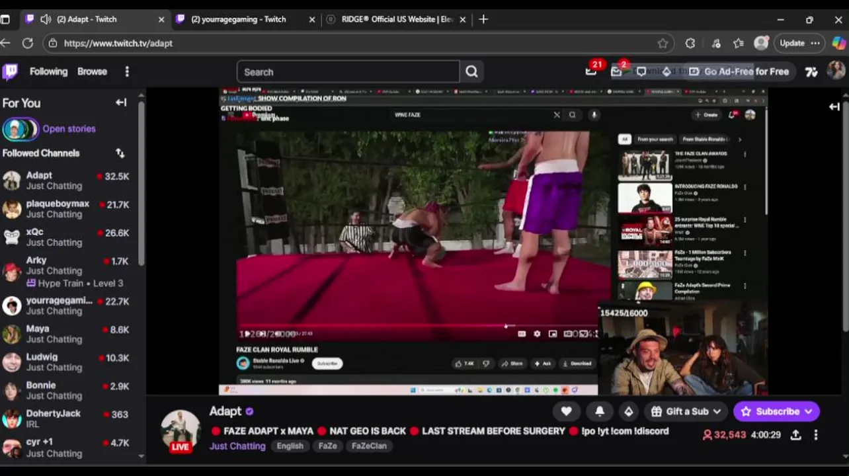Screen dimensions: 849x476
Task: Select the Adapt Twitch tab
Action: tap(86, 19)
